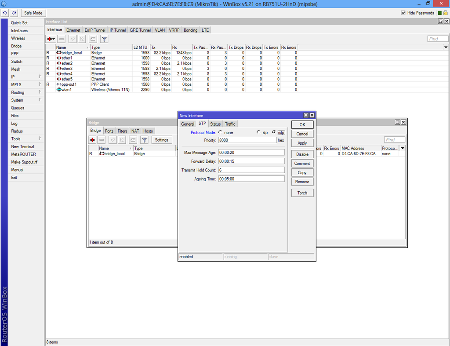Switch to the Ports tab in Bridge window
The image size is (450, 346).
coord(109,131)
